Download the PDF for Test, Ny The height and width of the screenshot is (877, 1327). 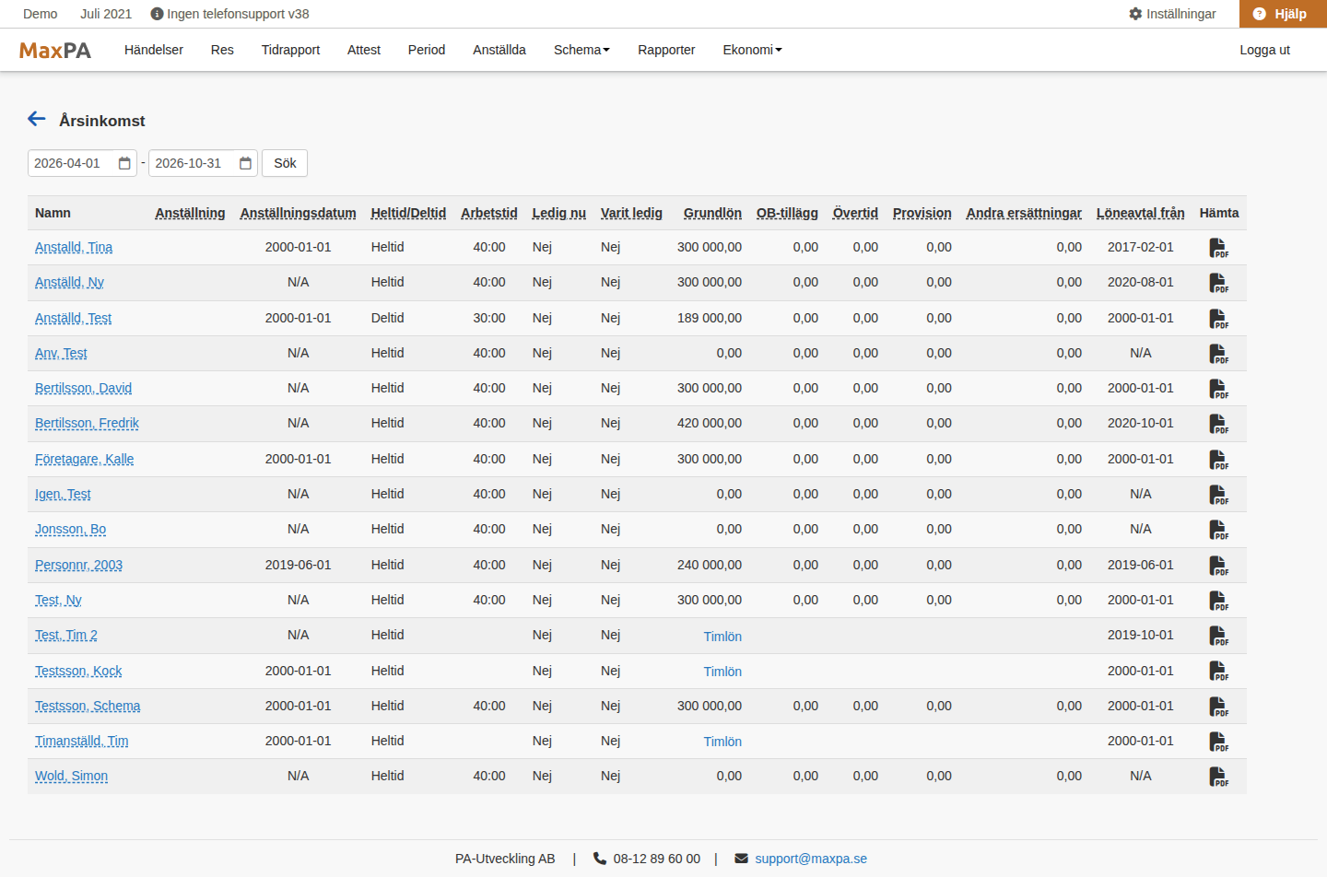click(1218, 601)
